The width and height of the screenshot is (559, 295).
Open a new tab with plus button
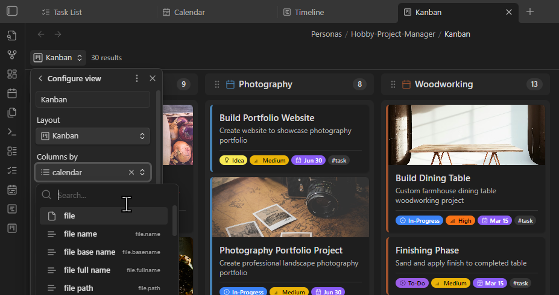530,12
